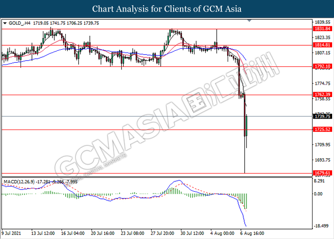
Task: Click the 27 Jul 20:00 time label
Action: (162, 233)
